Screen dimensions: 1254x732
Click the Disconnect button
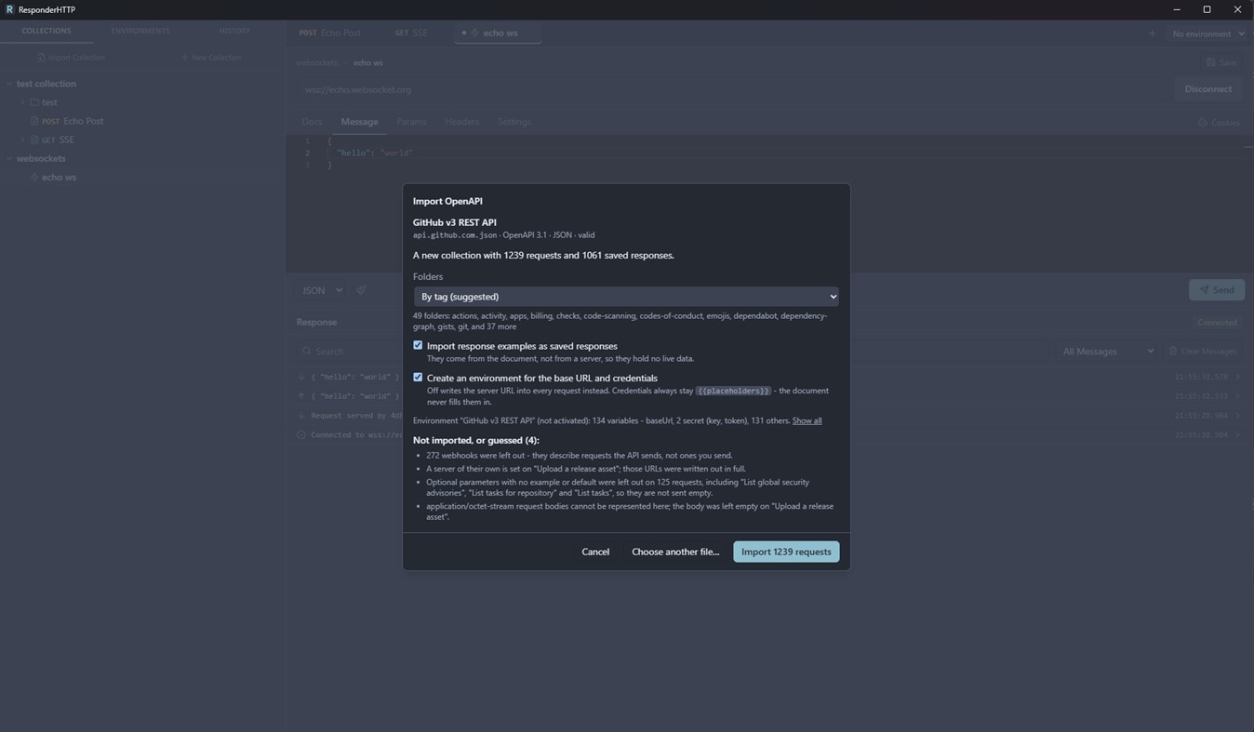tap(1207, 89)
